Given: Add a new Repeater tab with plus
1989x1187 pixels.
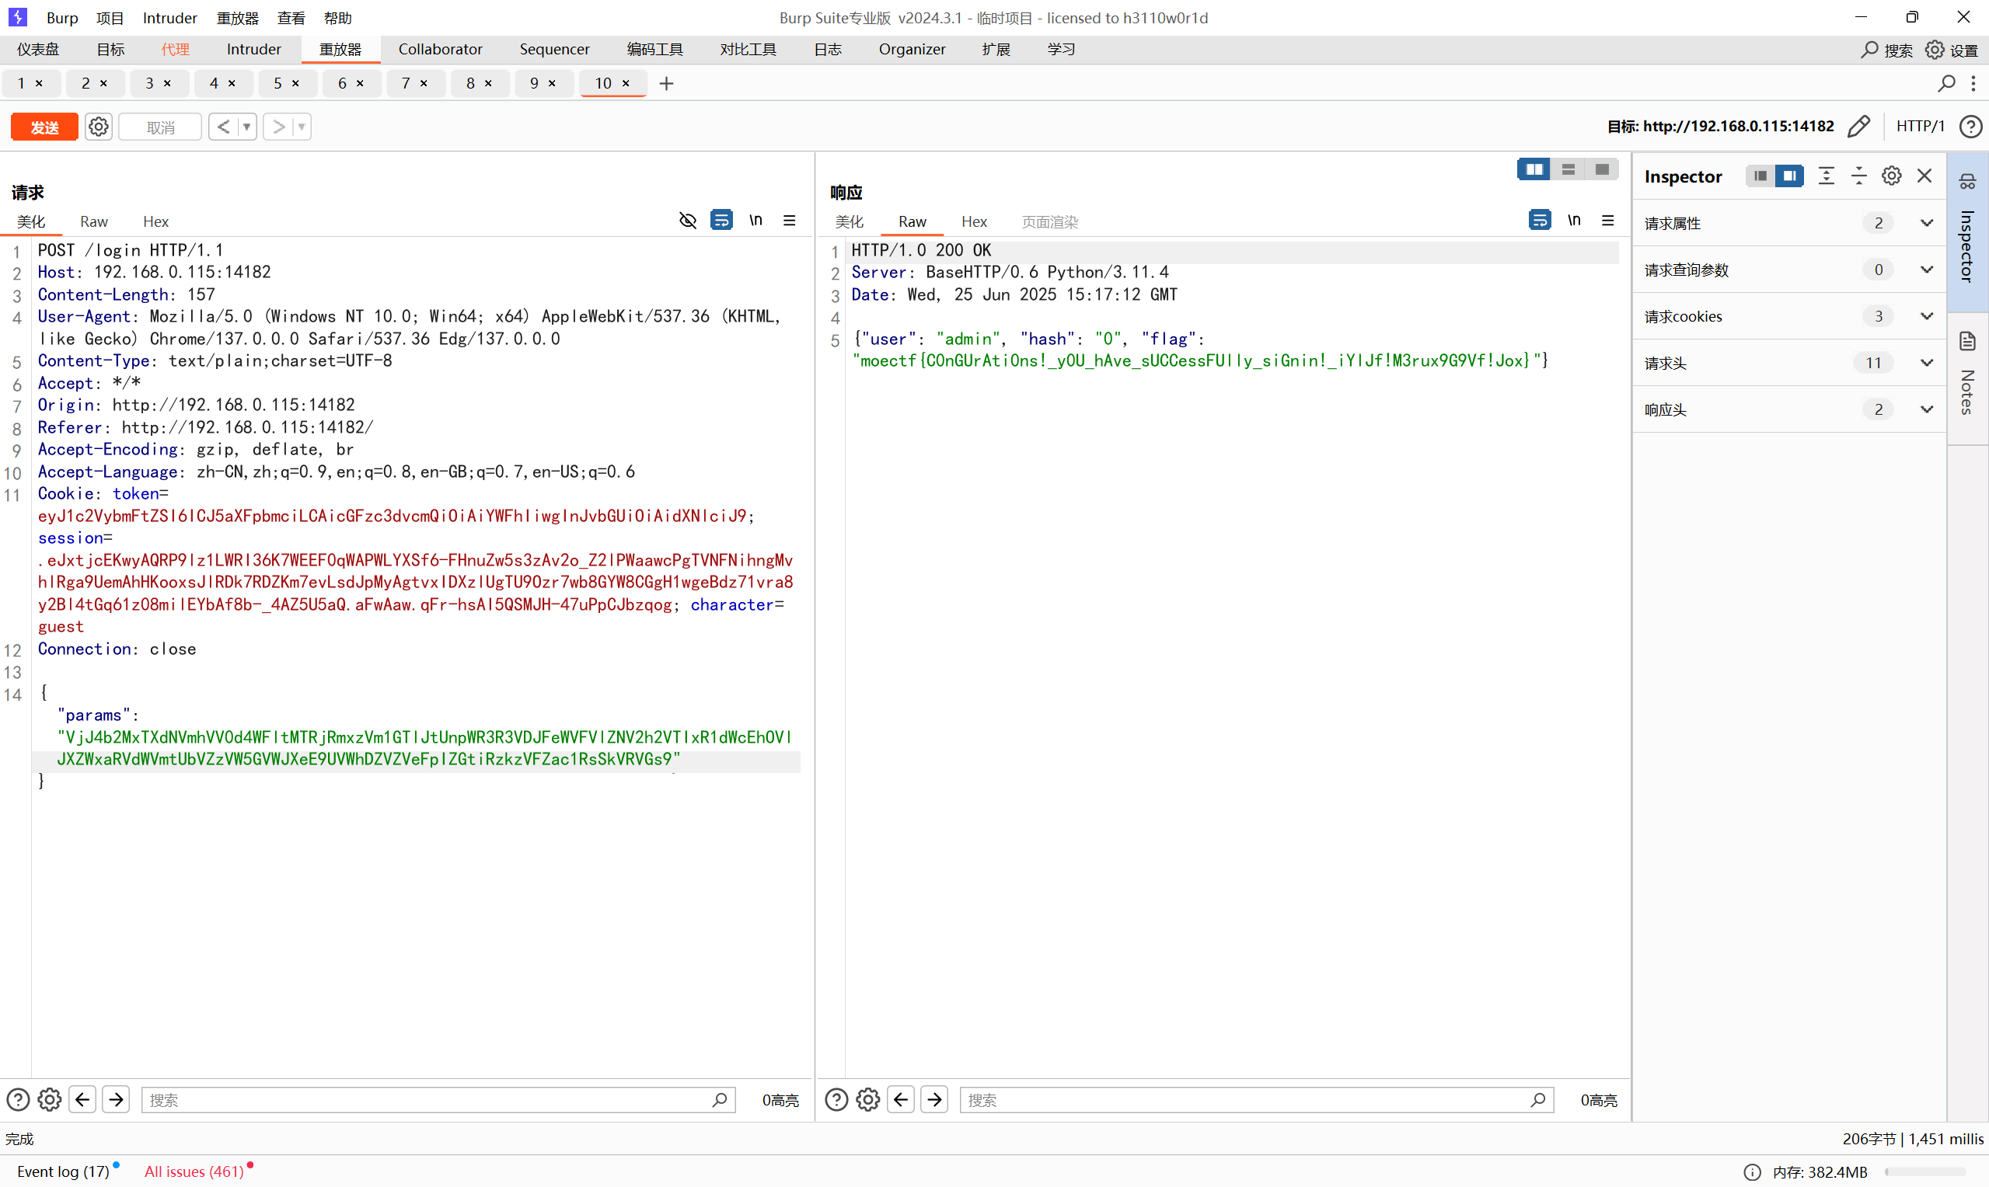Looking at the screenshot, I should tap(666, 83).
